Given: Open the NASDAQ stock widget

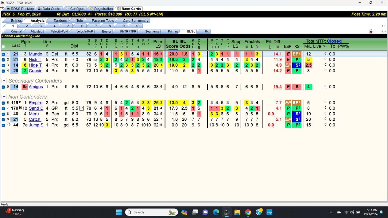Looking at the screenshot, I should (15, 212).
